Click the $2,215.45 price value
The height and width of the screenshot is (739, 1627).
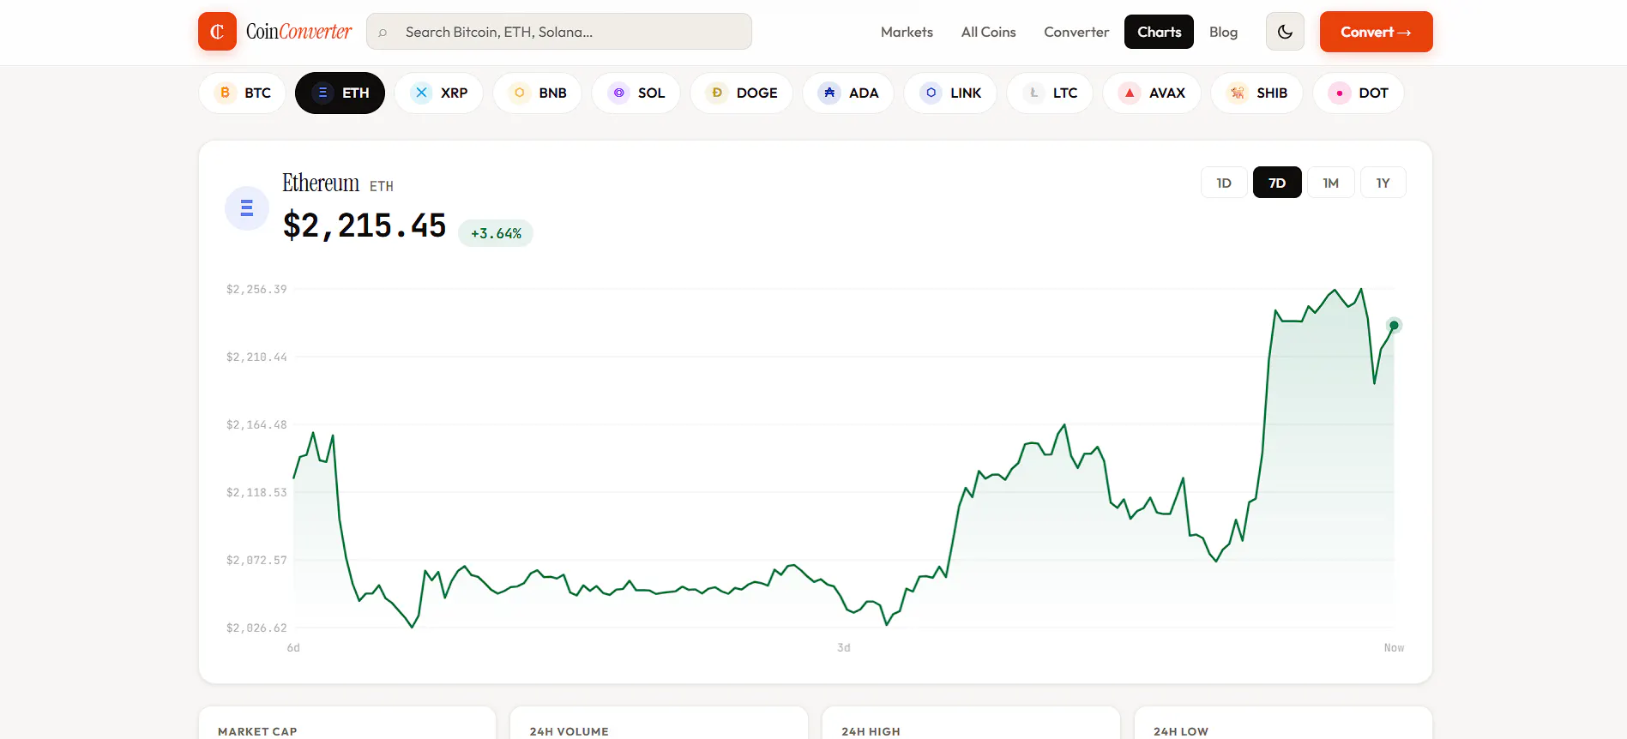365,225
